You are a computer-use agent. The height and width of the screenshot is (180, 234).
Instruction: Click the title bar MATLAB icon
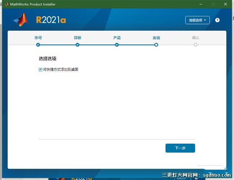point(7,4)
